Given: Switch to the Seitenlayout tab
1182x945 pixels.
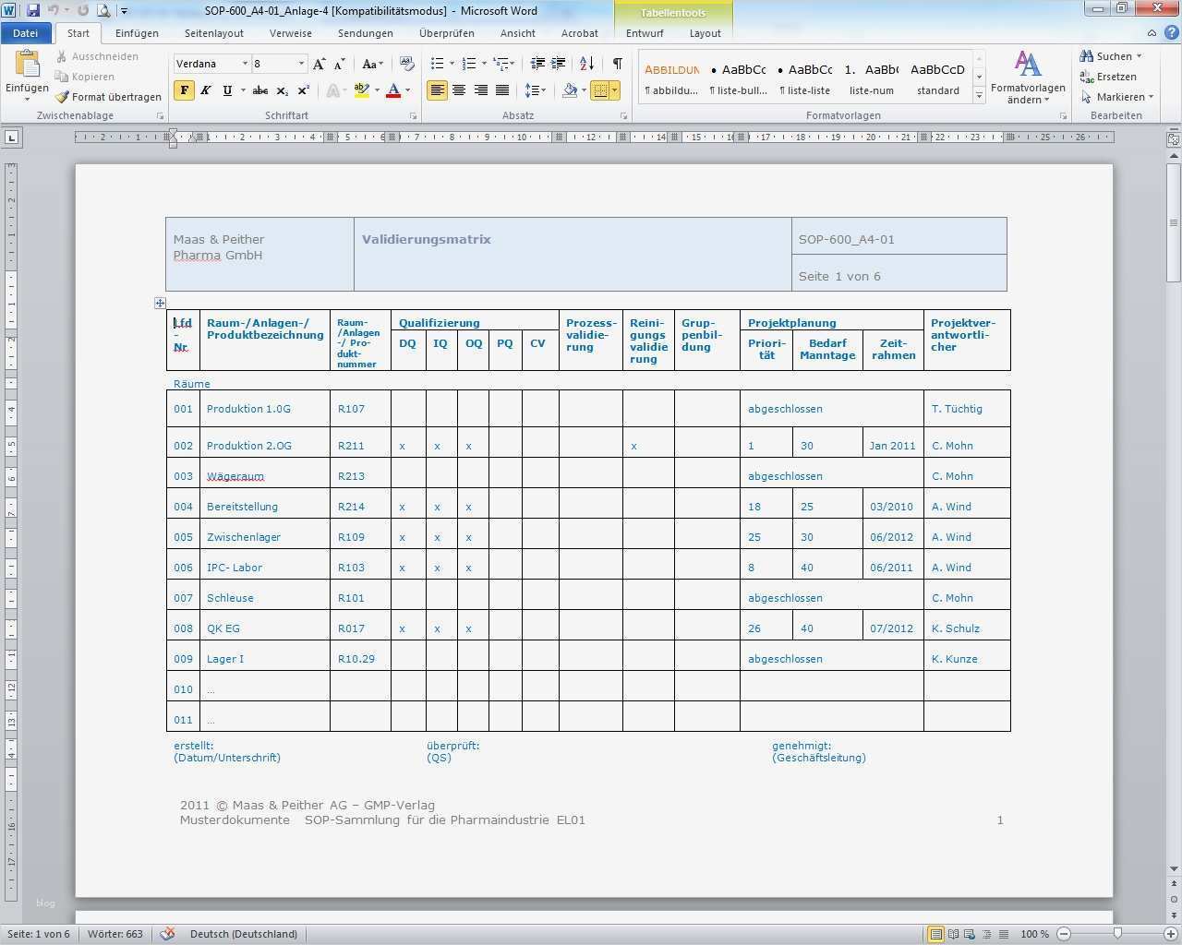Looking at the screenshot, I should point(214,33).
